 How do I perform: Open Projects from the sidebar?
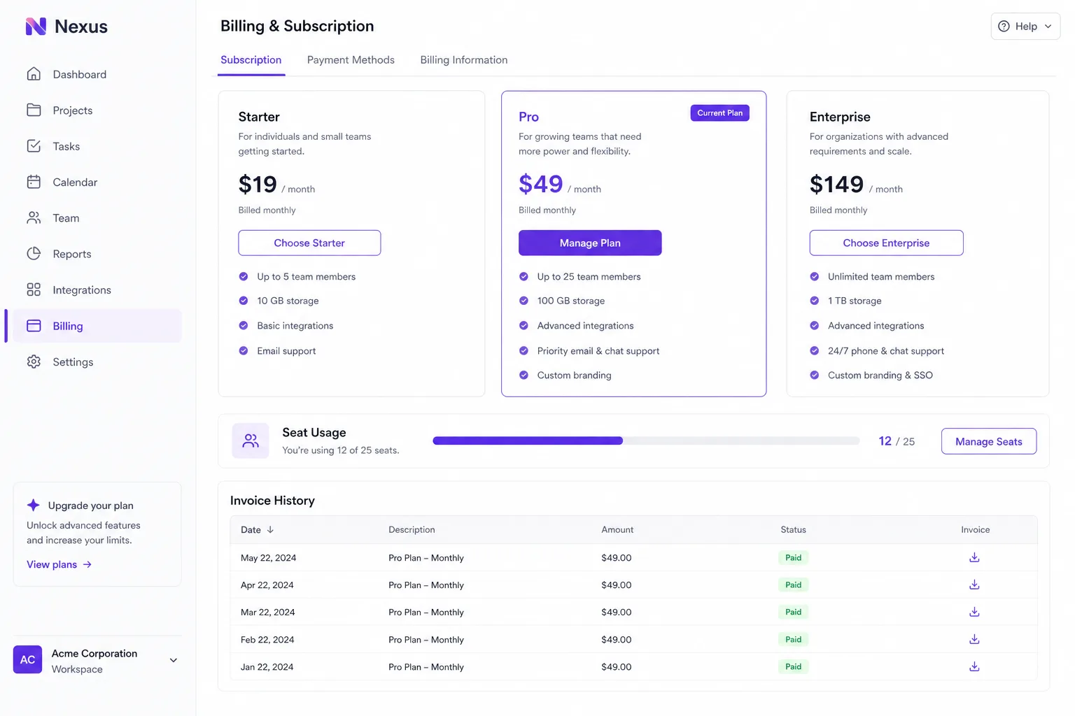(97, 110)
